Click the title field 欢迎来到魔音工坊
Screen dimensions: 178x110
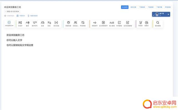coord(13,7)
